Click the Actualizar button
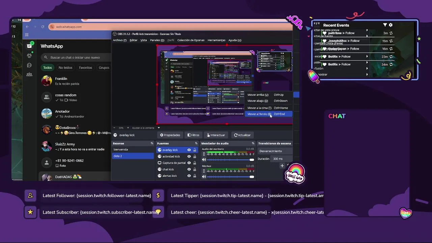 (242, 135)
